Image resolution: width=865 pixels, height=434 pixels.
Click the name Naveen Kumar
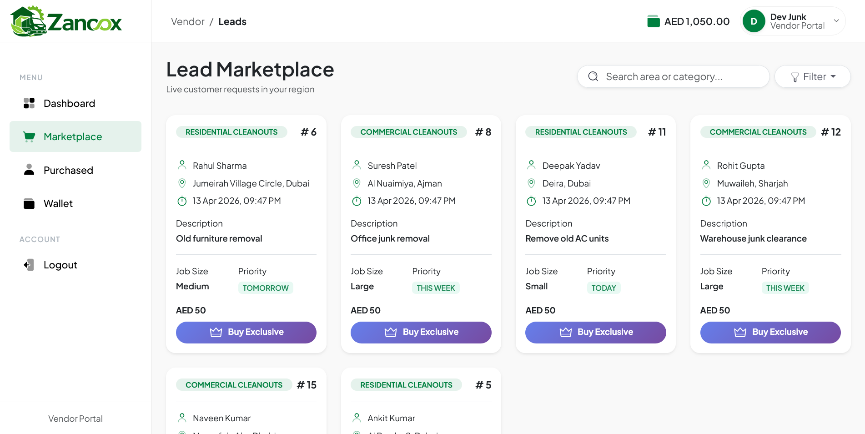click(222, 418)
